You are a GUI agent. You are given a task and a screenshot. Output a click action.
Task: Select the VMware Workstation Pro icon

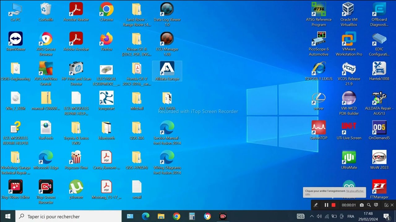click(349, 44)
